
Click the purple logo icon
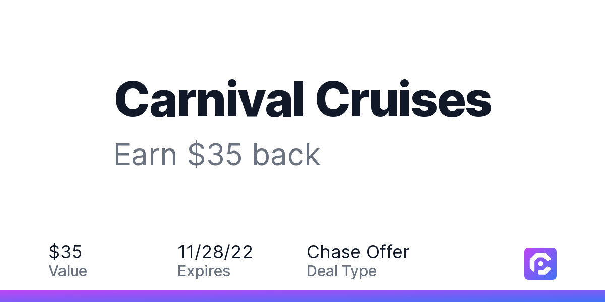click(x=540, y=263)
